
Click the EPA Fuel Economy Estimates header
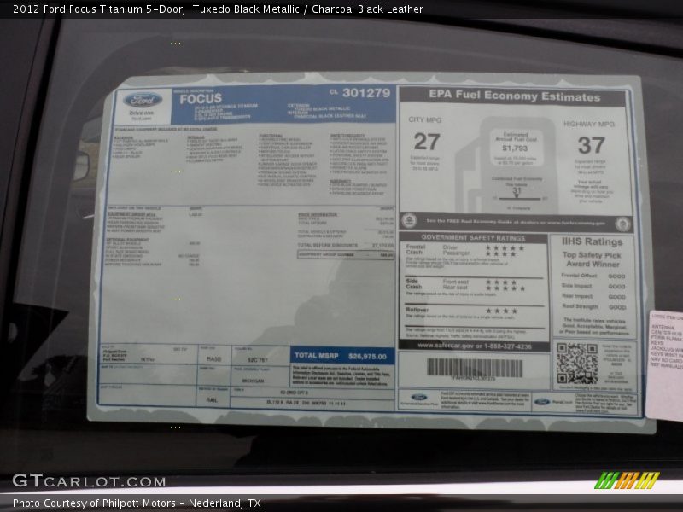[x=514, y=96]
